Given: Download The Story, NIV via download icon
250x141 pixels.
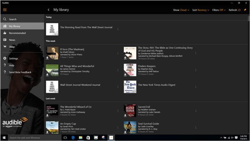Looking at the screenshot, I should point(125,58).
